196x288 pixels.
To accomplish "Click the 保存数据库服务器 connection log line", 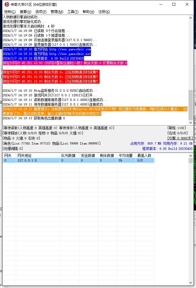I will [55, 104].
